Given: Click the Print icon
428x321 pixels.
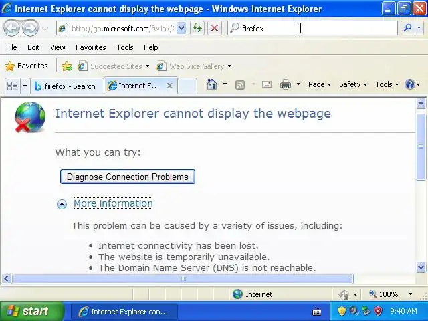Looking at the screenshot, I should click(286, 84).
